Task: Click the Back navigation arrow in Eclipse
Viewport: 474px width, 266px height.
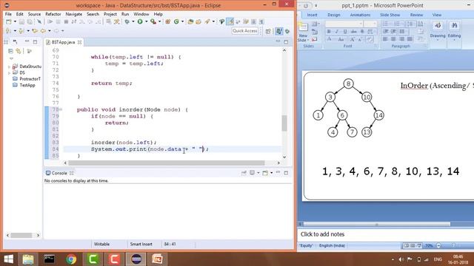Action: point(43,30)
